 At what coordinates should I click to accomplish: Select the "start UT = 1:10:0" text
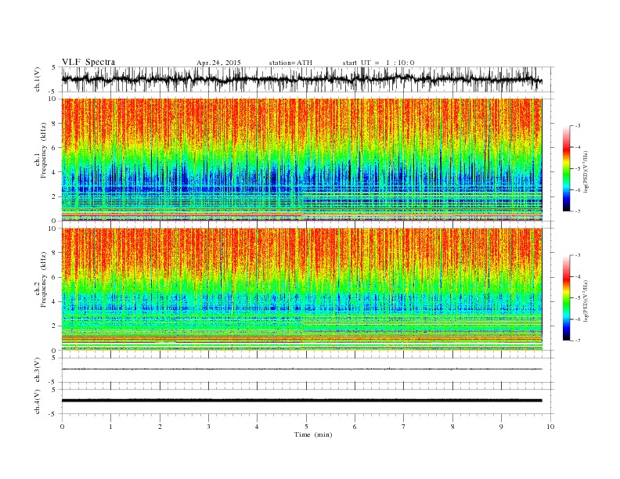point(378,63)
